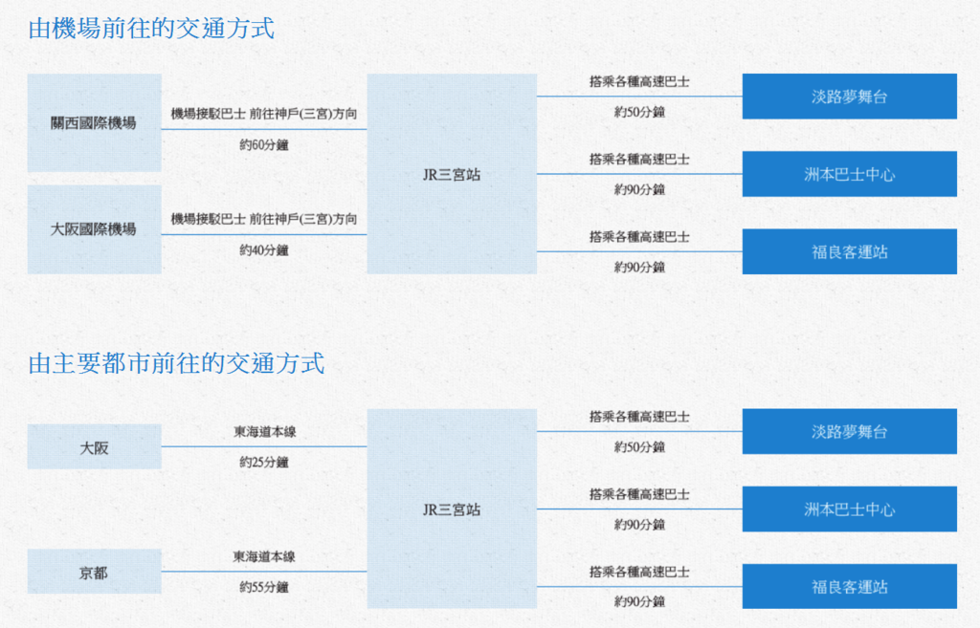Click the 大阪 city box
980x628 pixels.
pyautogui.click(x=95, y=447)
